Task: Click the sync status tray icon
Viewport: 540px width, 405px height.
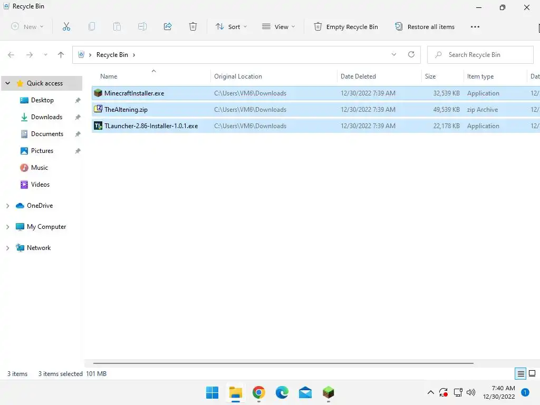Action: coord(443,392)
